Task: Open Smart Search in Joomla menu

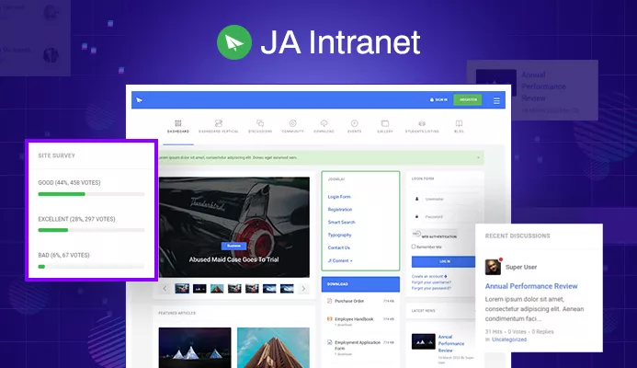Action: [x=341, y=223]
